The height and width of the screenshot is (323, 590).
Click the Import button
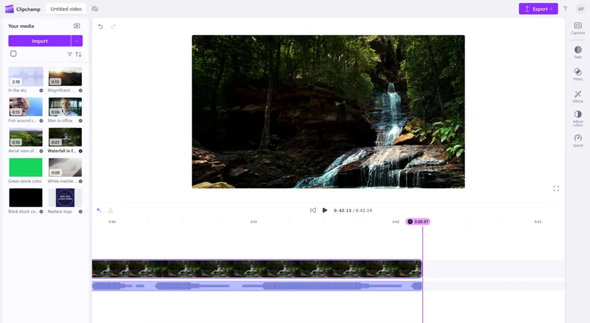pos(40,41)
